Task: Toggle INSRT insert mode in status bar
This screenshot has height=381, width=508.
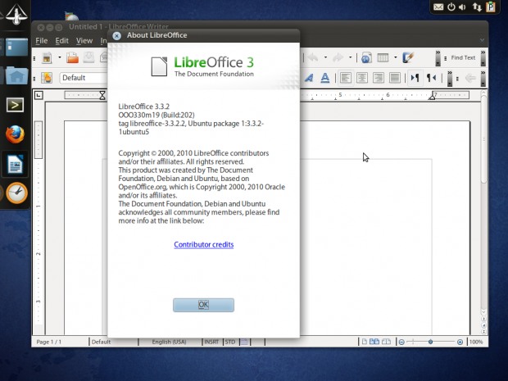Action: tap(211, 342)
